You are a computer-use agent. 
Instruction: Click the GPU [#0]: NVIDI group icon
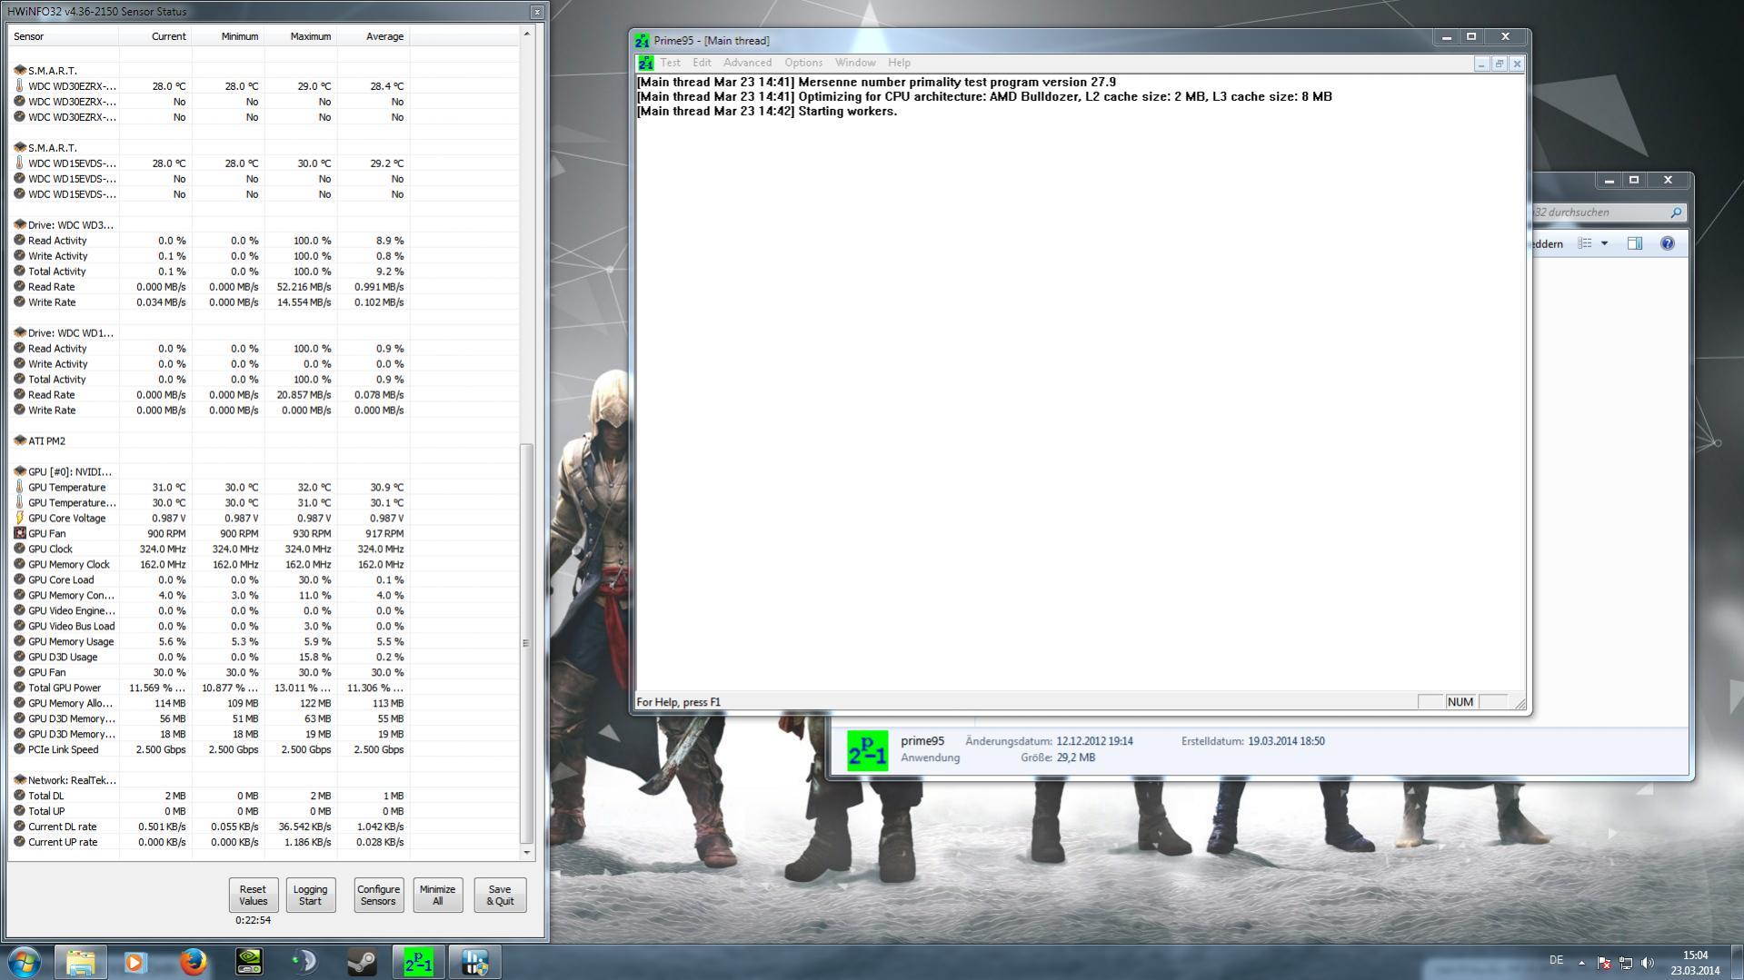(20, 471)
